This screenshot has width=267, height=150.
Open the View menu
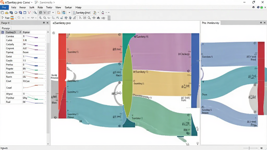[58, 7]
